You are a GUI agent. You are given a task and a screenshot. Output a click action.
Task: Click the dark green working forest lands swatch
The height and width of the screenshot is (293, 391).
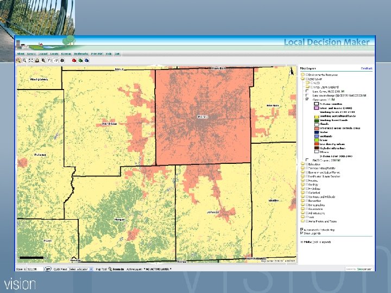[x=317, y=120]
